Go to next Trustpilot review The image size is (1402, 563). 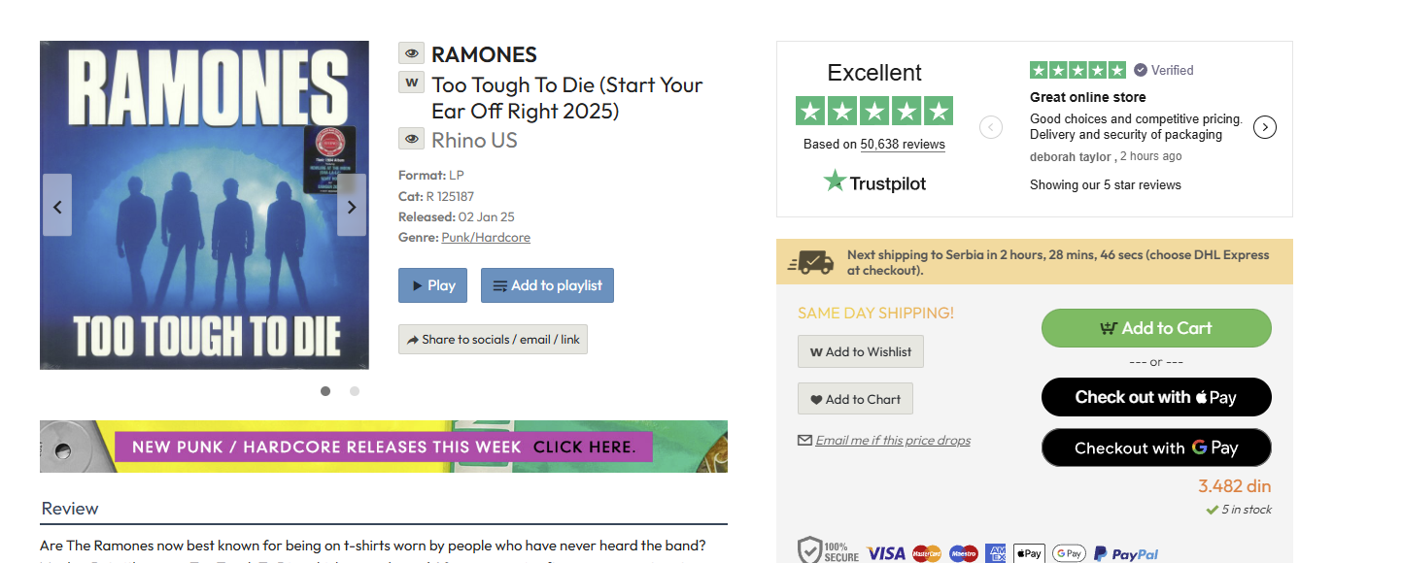(x=1264, y=127)
